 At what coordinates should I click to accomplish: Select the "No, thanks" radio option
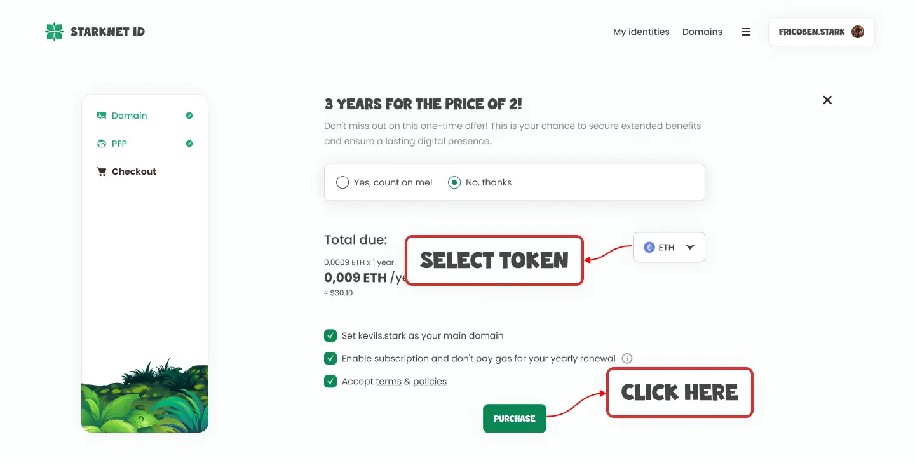(454, 182)
